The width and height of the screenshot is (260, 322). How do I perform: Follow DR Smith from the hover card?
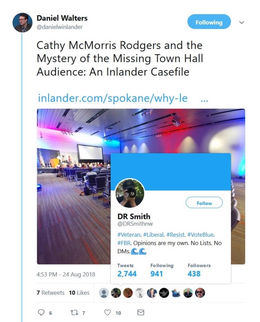204,203
